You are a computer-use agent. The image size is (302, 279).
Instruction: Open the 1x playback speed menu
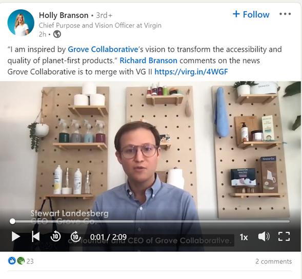244,237
